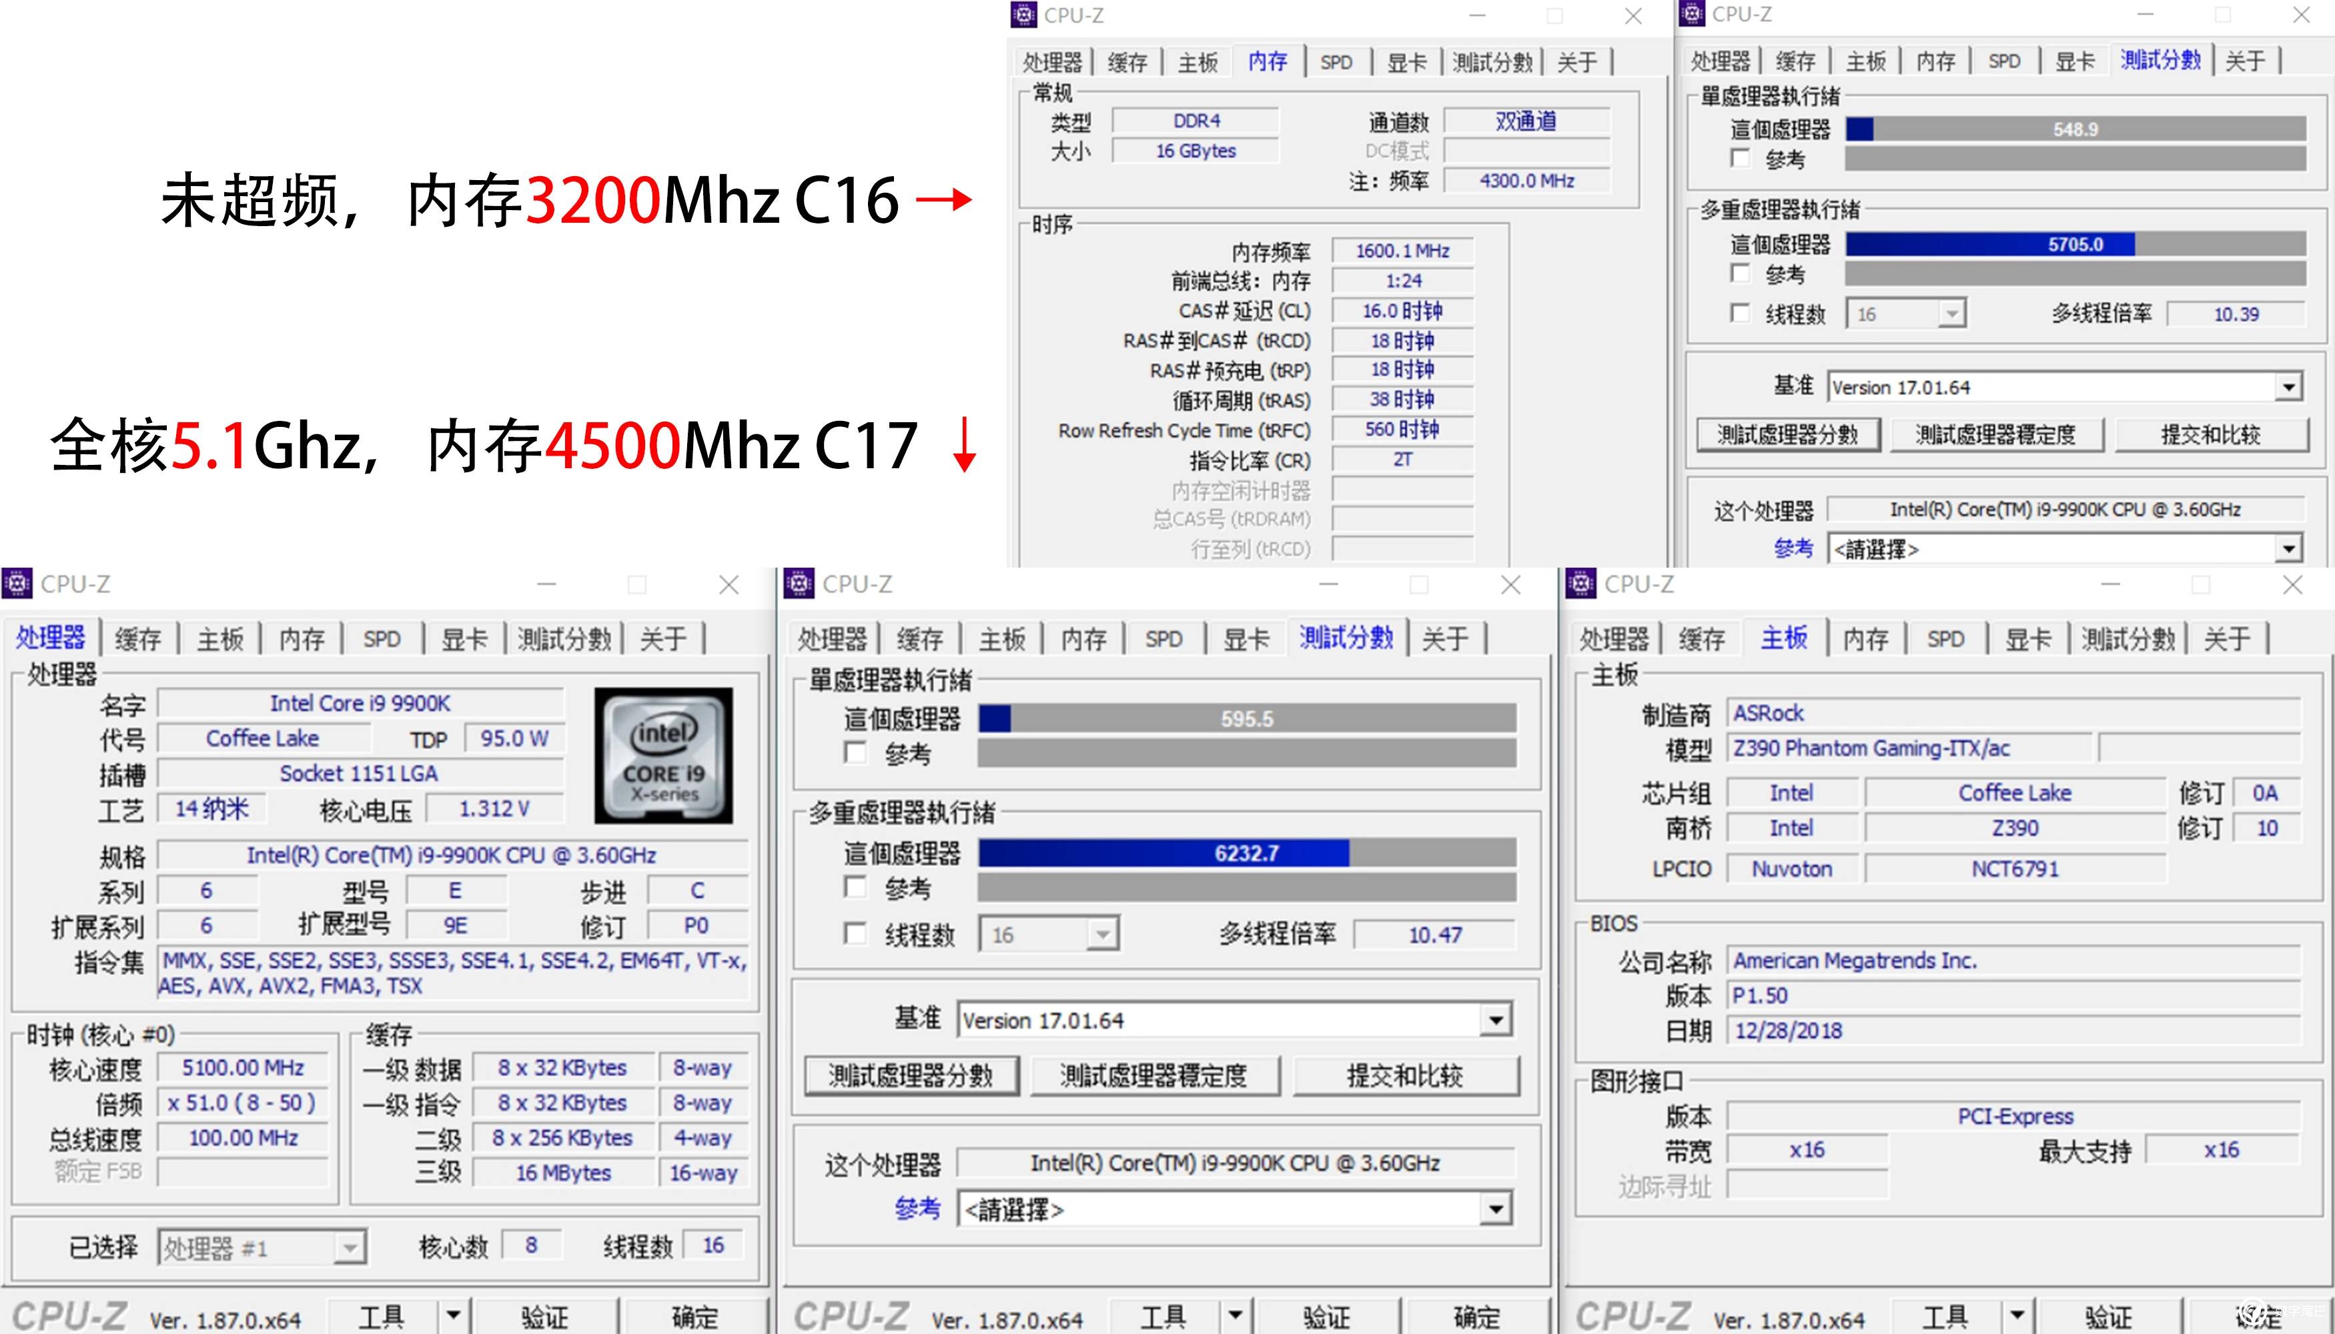
Task: Click CPU-Z icon in DDR4 memory window title bar
Action: (1023, 15)
